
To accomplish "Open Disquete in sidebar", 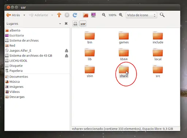I will [14, 66].
